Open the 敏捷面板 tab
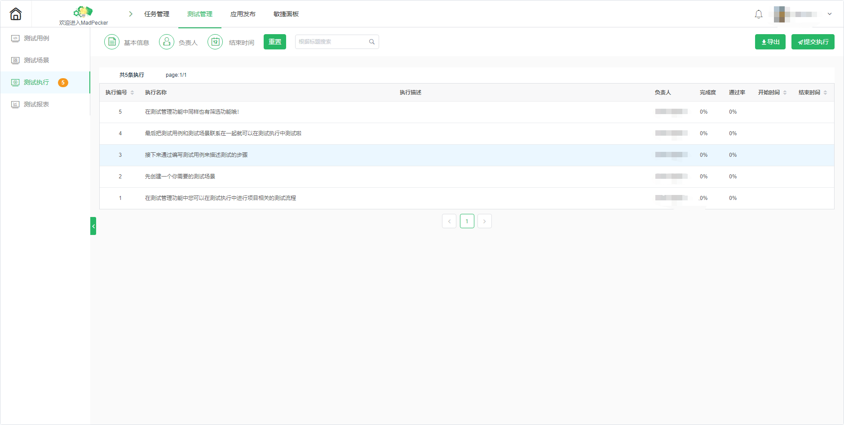Viewport: 844px width, 425px height. click(286, 14)
